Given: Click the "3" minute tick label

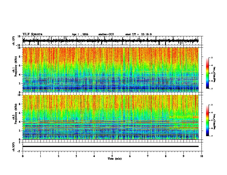Looking at the screenshot, I should [76, 156].
